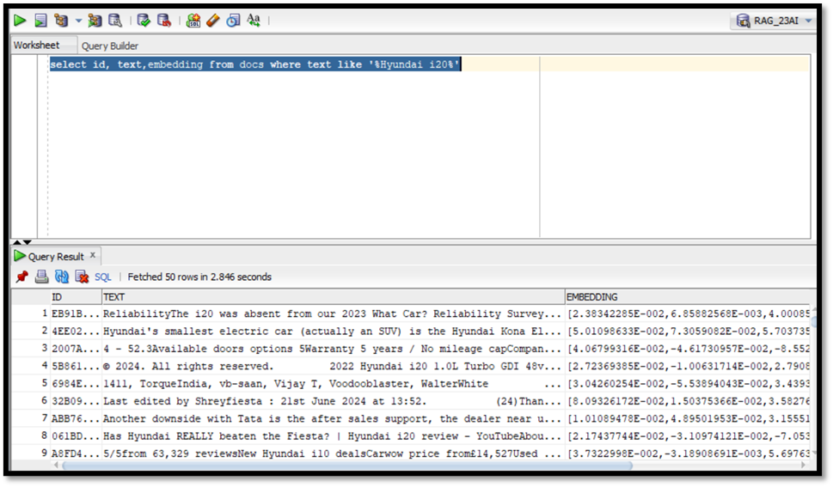Select embedding cell '[4.06799316E-002'
The width and height of the screenshot is (833, 487).
(688, 349)
